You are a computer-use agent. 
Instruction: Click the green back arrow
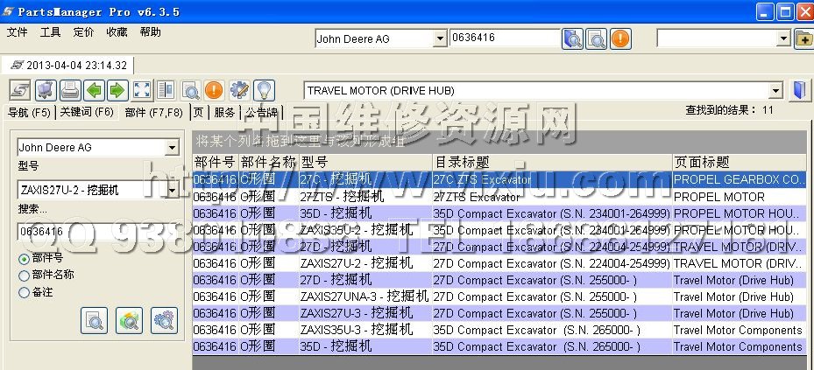point(93,90)
